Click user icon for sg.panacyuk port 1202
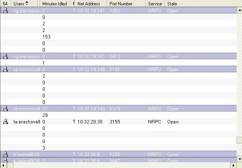242x168 pixels. pos(5,11)
